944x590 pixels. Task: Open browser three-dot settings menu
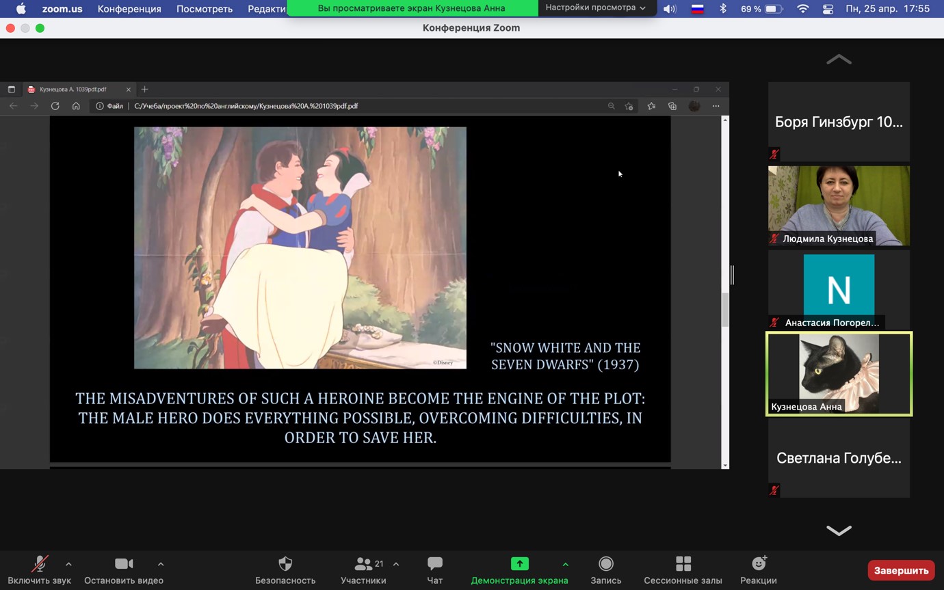[x=716, y=106]
